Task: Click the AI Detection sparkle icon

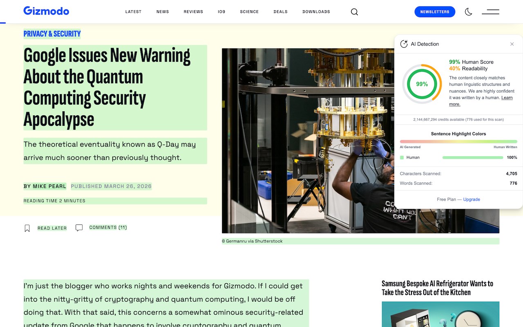Action: 404,44
